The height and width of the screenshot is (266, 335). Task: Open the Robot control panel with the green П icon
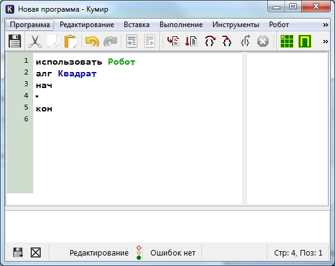pyautogui.click(x=305, y=41)
